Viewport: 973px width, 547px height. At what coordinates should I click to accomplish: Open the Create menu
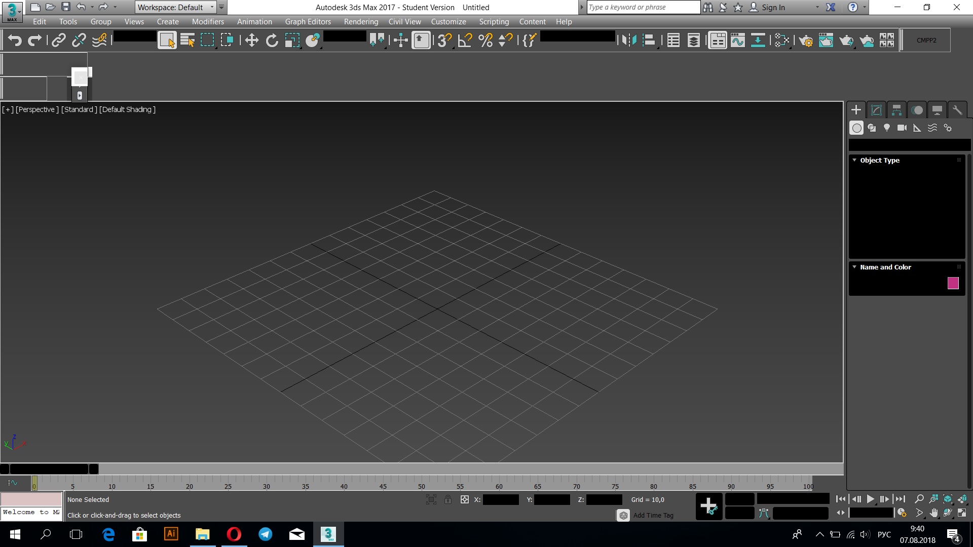tap(168, 21)
